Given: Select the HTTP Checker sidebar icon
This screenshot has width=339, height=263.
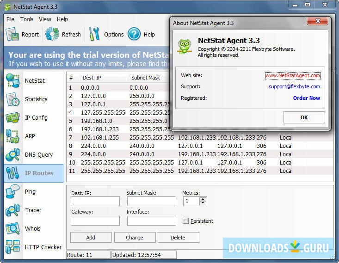Looking at the screenshot, I should pyautogui.click(x=13, y=247).
